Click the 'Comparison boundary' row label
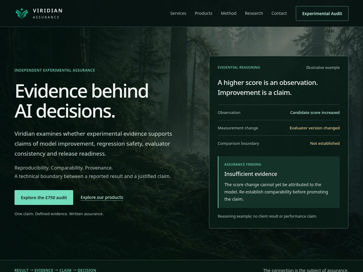The width and height of the screenshot is (363, 272). 238,143
